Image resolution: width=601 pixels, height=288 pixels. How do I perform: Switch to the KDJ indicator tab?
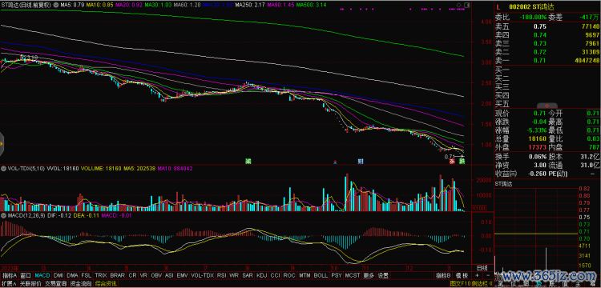coord(261,275)
